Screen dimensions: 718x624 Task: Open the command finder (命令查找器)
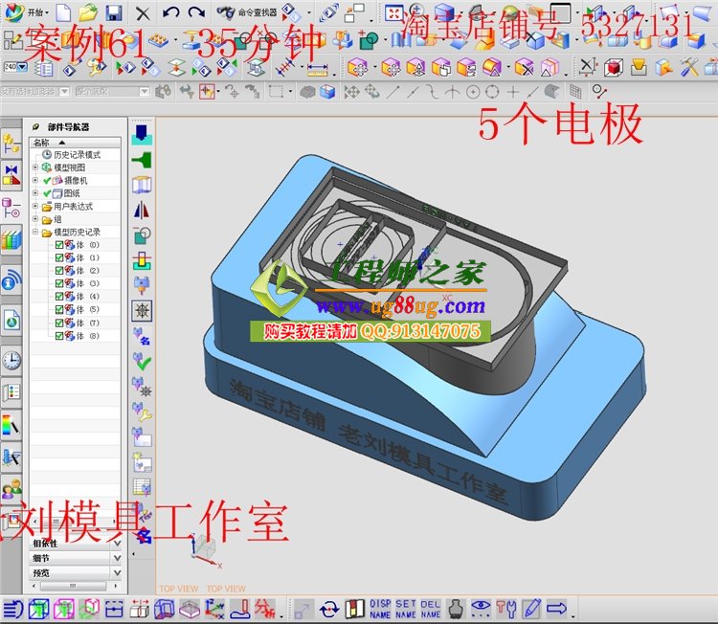tap(246, 12)
